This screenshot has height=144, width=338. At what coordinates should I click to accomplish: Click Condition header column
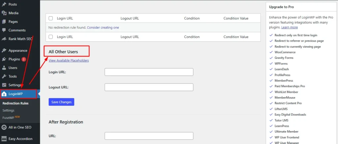192,18
